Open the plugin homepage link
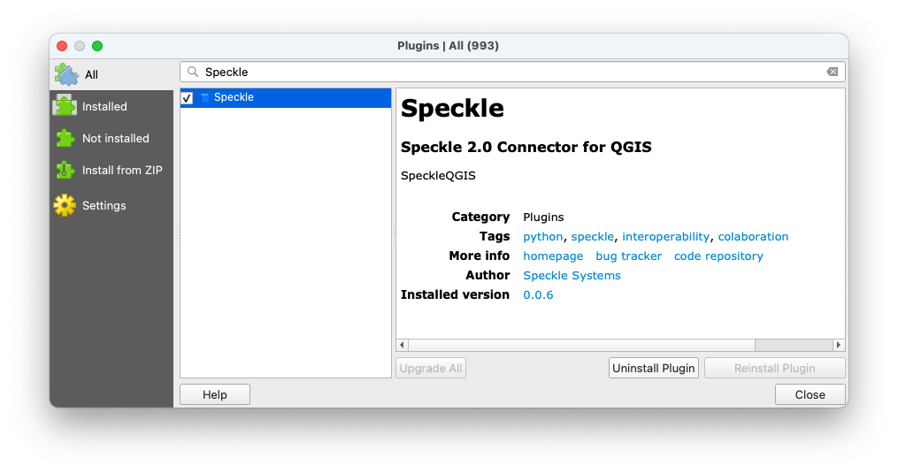Screen dimensions: 898x473 tap(553, 256)
